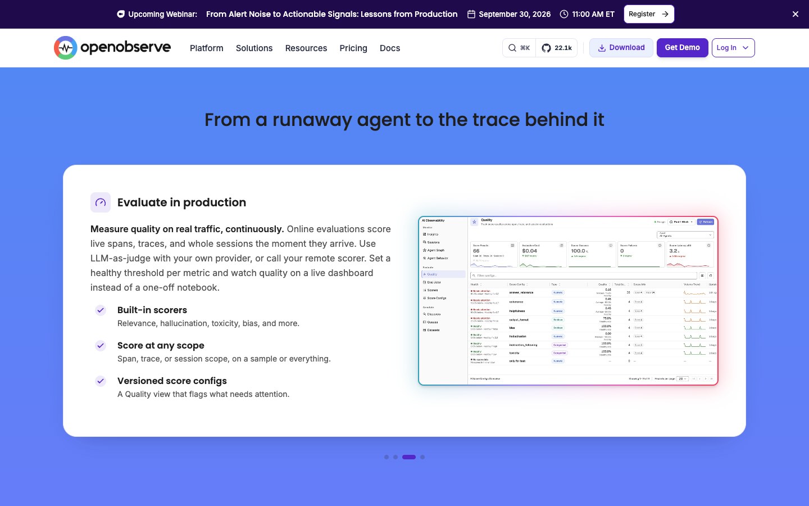Click the "September 30, 2026" date text
The width and height of the screenshot is (809, 506).
point(515,14)
